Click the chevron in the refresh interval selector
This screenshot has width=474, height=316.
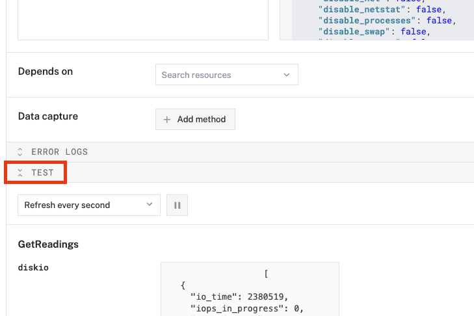tap(149, 205)
